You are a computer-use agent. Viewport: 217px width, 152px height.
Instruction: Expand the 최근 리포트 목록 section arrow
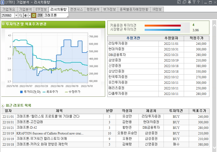[3, 106]
